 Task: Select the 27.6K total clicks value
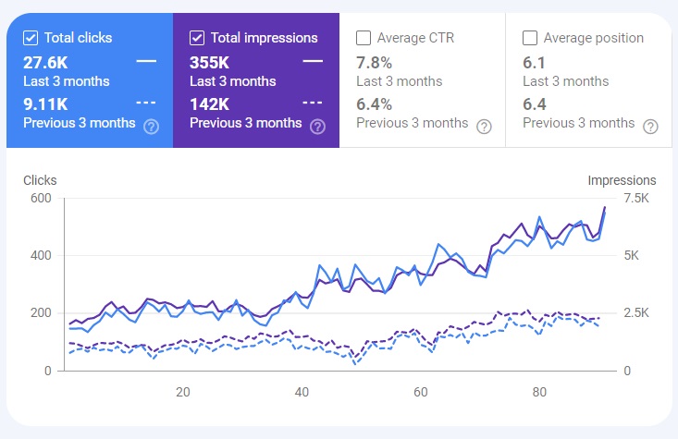[x=45, y=63]
